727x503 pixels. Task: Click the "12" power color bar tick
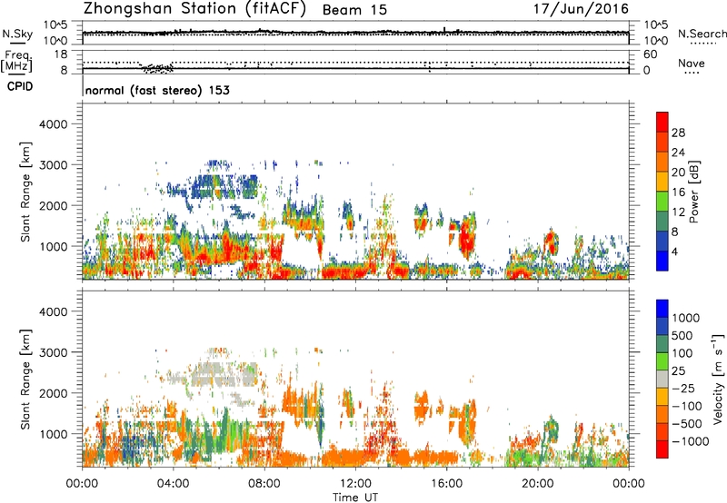pos(678,212)
